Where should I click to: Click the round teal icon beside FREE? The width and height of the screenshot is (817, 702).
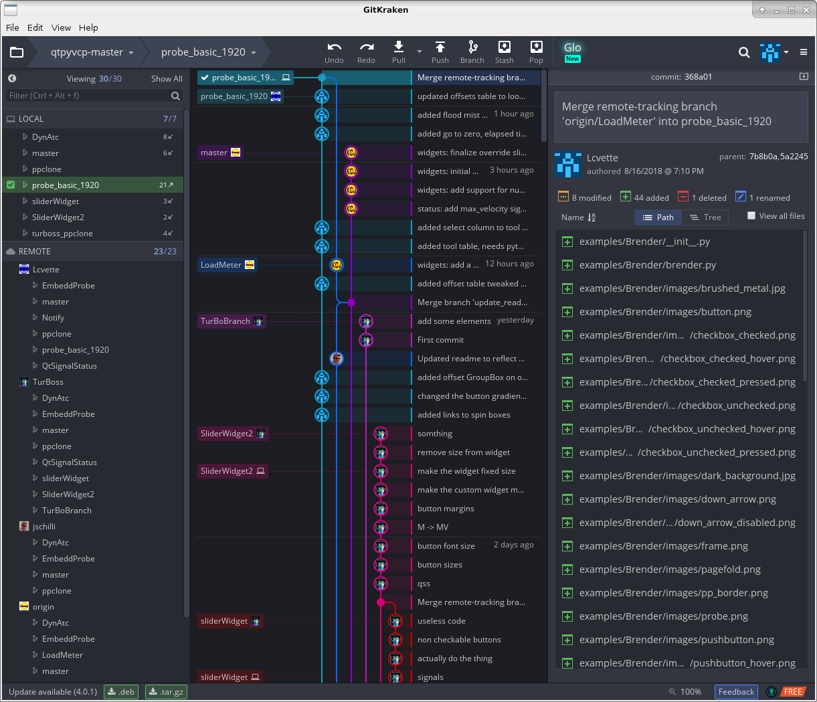(771, 692)
